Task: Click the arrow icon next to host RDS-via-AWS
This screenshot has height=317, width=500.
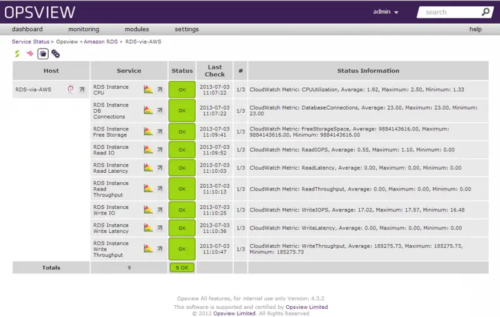Action: point(82,89)
